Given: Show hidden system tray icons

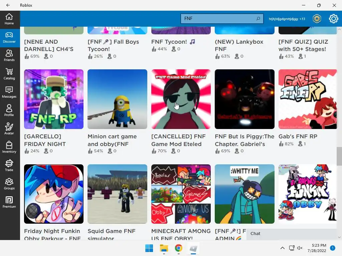Looking at the screenshot, I should tap(283, 248).
